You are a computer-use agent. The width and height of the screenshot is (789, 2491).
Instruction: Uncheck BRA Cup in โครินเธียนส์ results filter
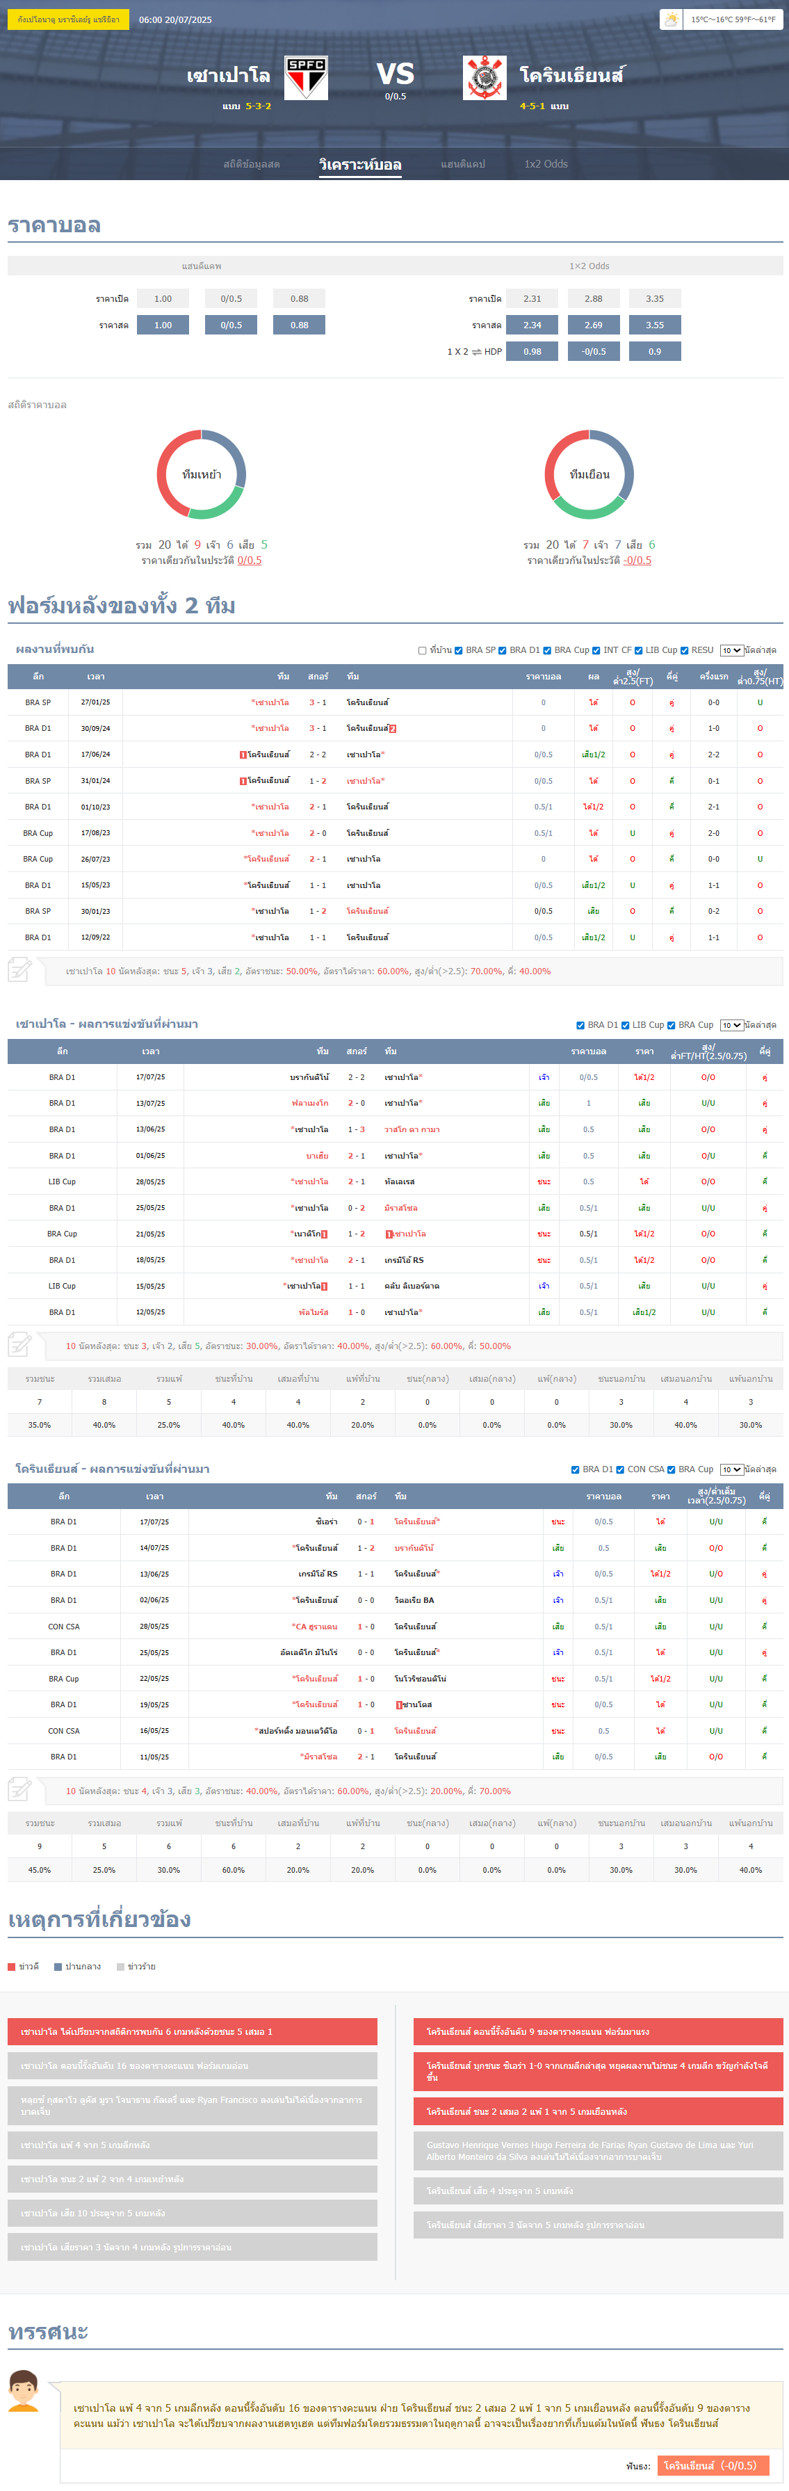[x=671, y=1470]
